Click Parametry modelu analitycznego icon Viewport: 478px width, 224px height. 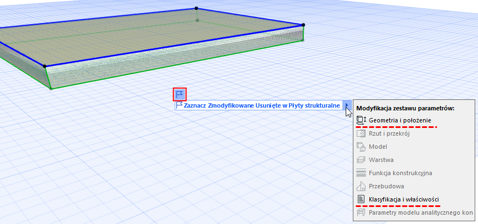(x=361, y=213)
